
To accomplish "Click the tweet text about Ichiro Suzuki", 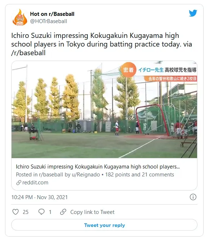I will pos(102,44).
